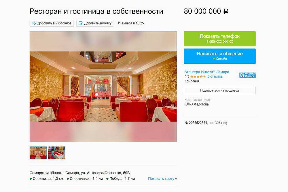Expand the map with Показать карту
This screenshot has height=192, width=288.
162,178
